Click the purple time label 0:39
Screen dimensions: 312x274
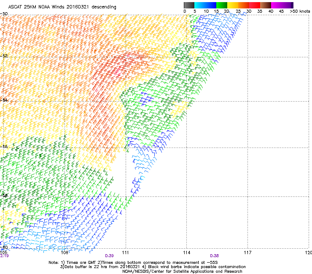tap(109, 256)
